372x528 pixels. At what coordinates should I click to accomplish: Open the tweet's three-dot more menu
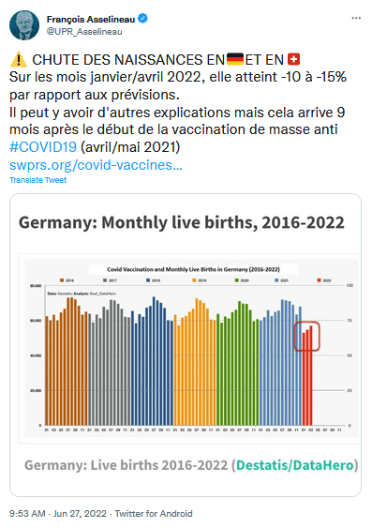[356, 18]
